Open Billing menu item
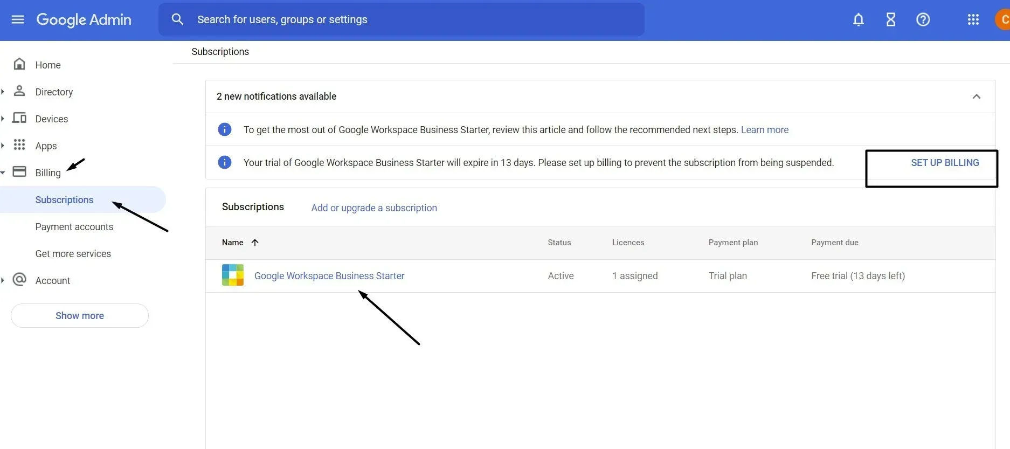Viewport: 1010px width, 449px height. pos(48,173)
